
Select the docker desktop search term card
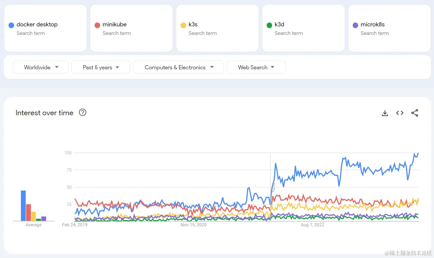pyautogui.click(x=45, y=28)
